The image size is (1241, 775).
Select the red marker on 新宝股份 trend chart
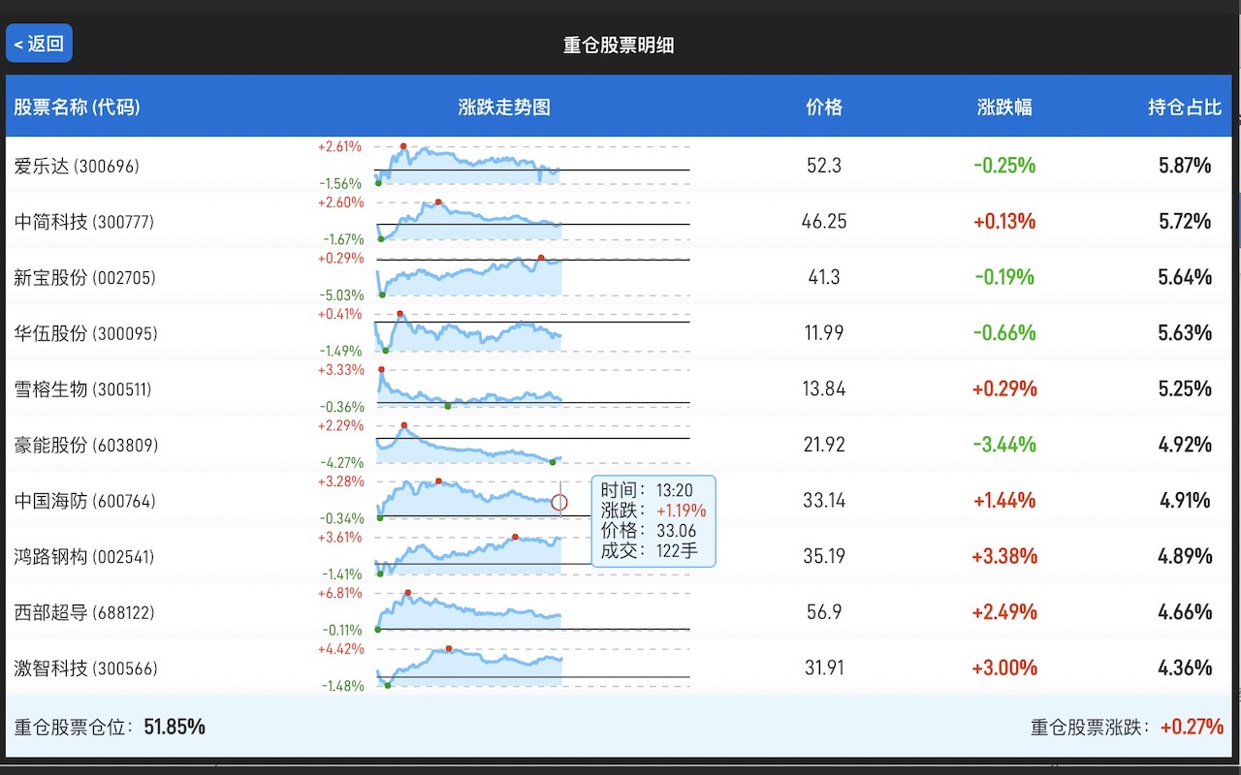[541, 259]
